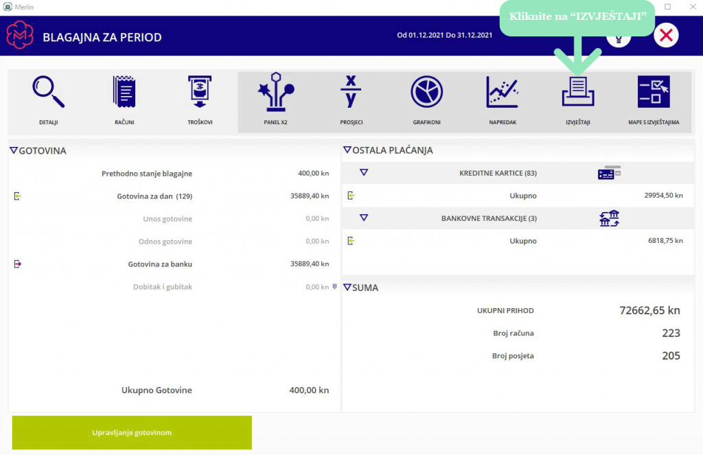The width and height of the screenshot is (703, 455).
Task: Click the red X close button in header
Action: pyautogui.click(x=666, y=35)
